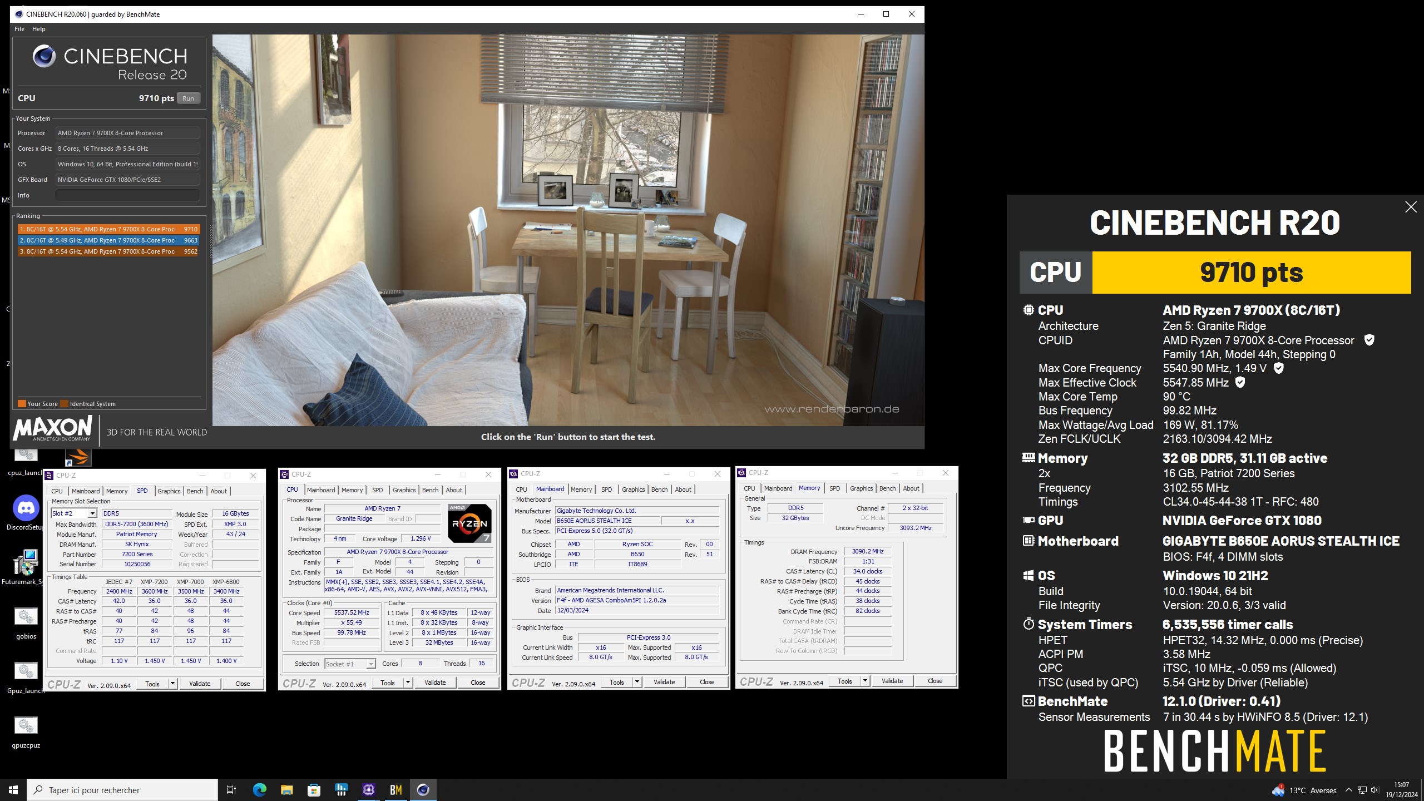Select ranking entry 2 scoring 9663
This screenshot has width=1424, height=801.
coord(108,240)
